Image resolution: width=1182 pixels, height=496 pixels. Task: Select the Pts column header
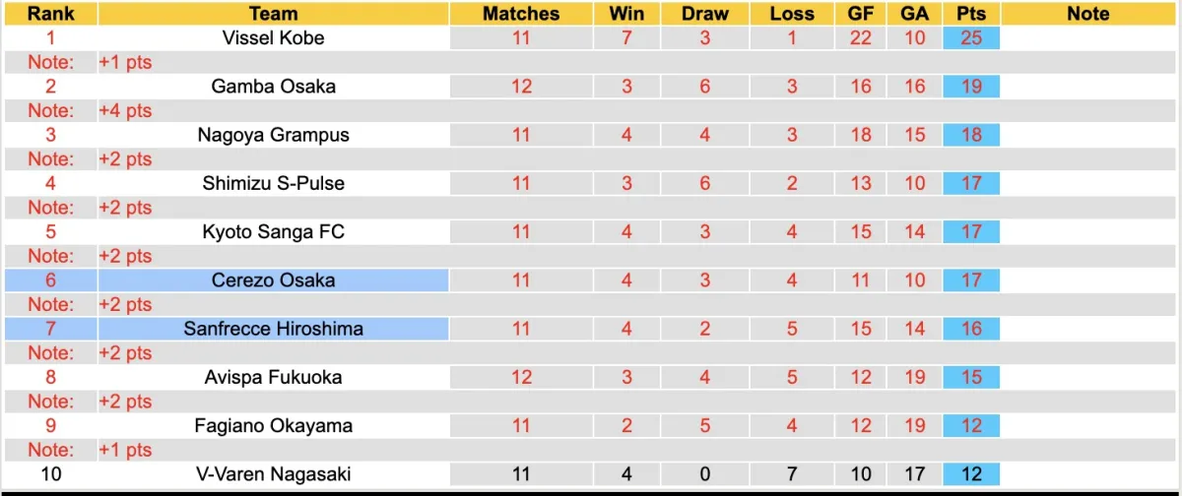(971, 14)
